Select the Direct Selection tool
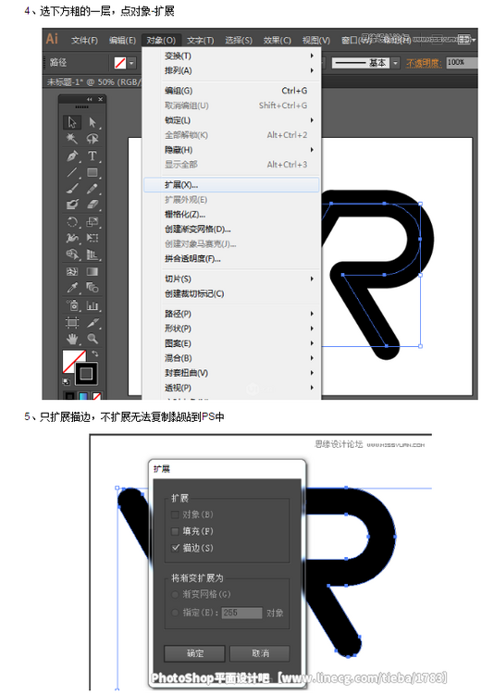The width and height of the screenshot is (494, 694). [93, 122]
